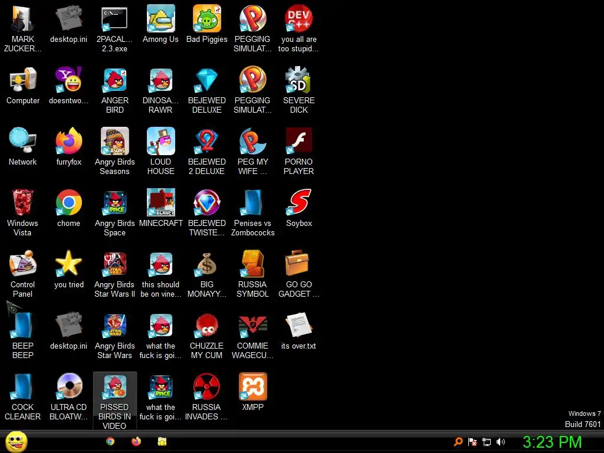
Task: Select the XMPP shortcut
Action: tap(252, 392)
